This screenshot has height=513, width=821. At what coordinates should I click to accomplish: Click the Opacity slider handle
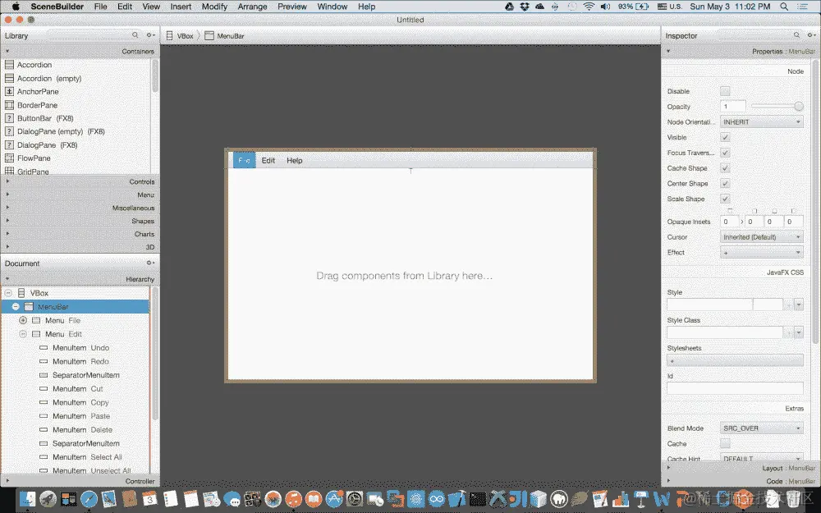click(x=799, y=106)
